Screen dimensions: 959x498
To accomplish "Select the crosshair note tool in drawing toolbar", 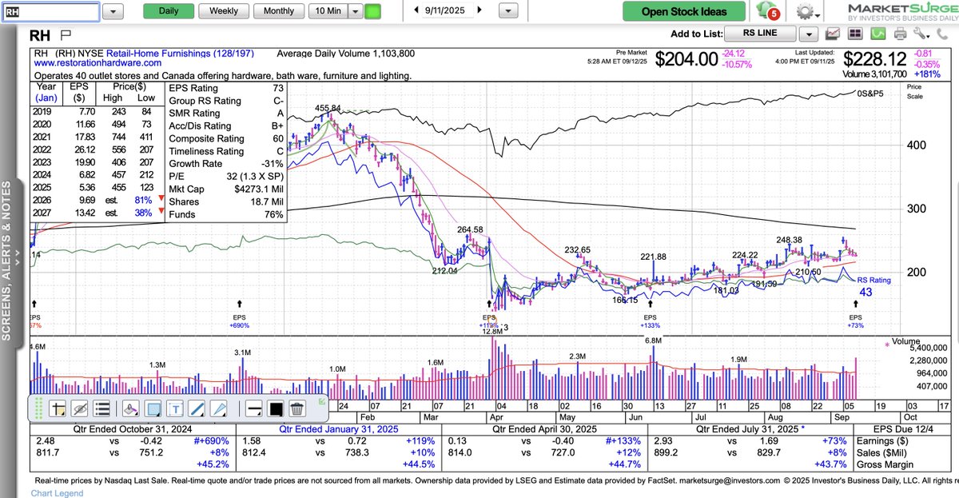I will 57,408.
